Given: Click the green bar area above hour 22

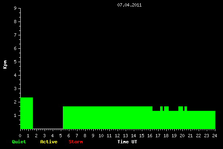Looking at the screenshot, I should click(x=199, y=120).
